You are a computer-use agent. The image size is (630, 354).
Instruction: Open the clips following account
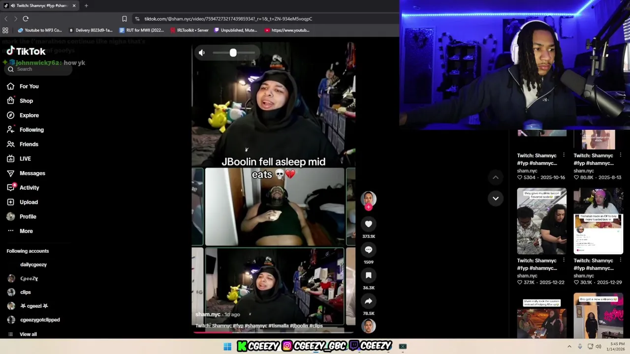click(19, 292)
